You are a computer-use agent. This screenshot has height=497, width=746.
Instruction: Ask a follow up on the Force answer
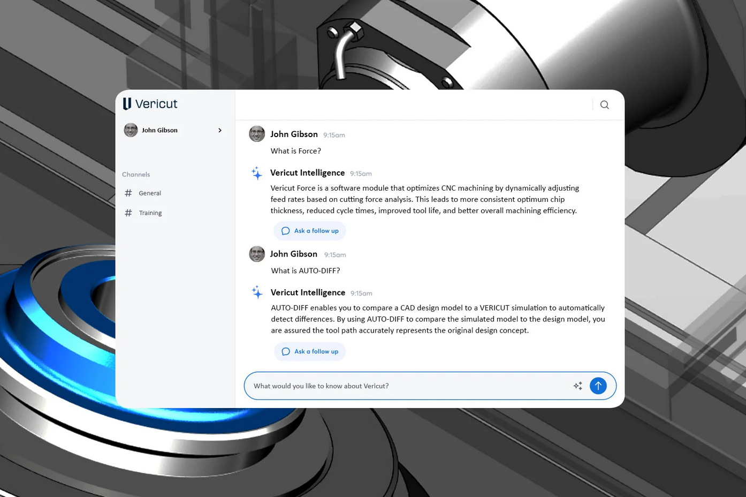pyautogui.click(x=310, y=231)
